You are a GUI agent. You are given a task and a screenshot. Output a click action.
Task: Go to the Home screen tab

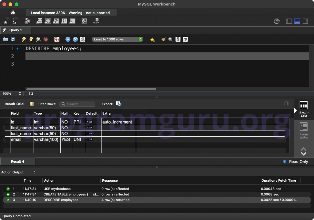[x=13, y=13]
